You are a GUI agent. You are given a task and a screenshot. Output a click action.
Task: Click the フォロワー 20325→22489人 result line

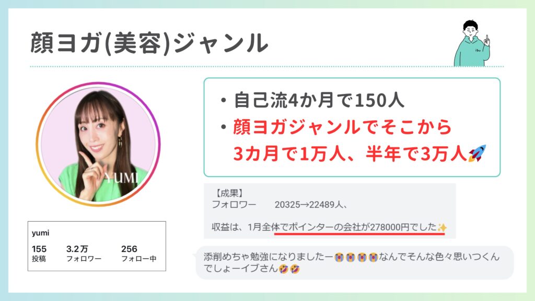coord(280,205)
